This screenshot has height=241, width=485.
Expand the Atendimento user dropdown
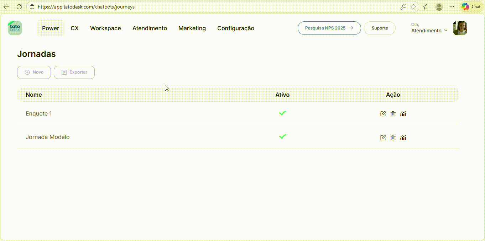[429, 31]
